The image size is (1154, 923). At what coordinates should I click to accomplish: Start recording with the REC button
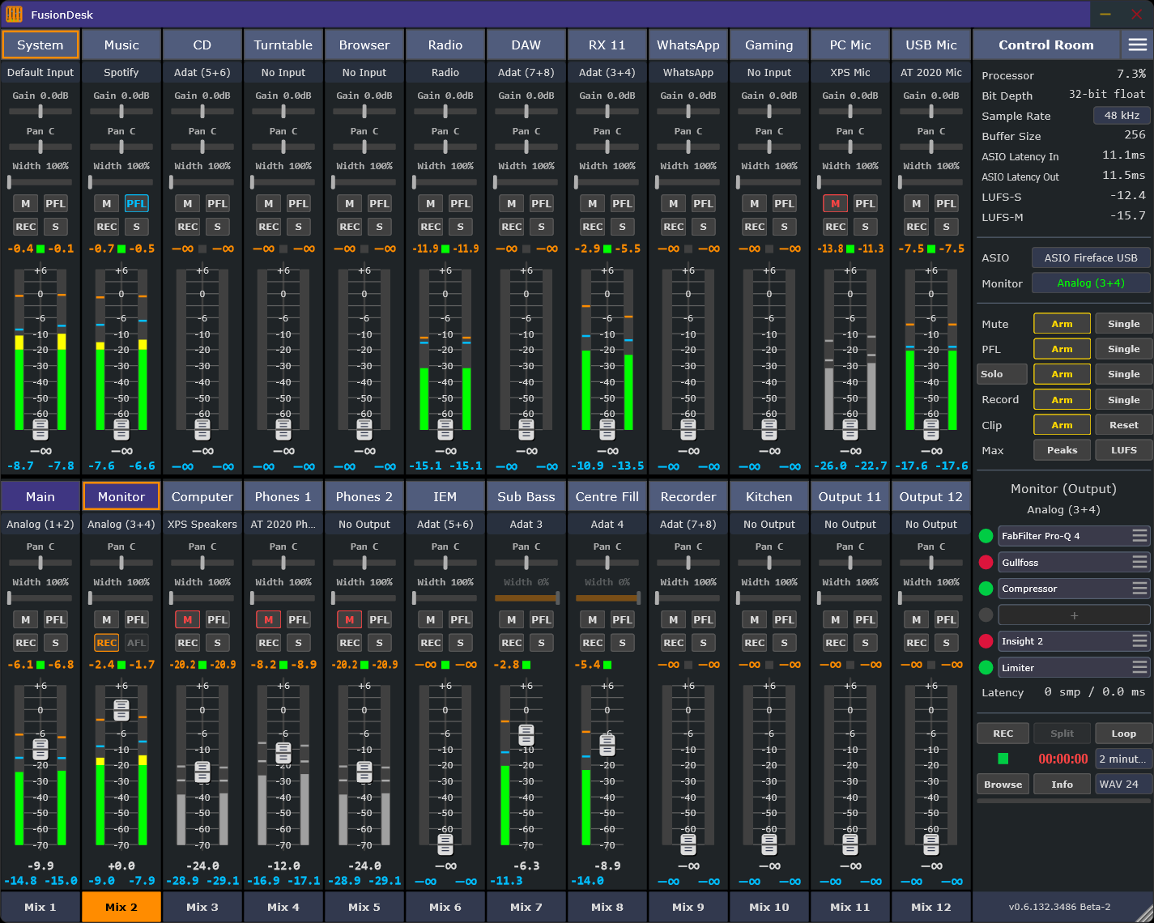click(1003, 733)
